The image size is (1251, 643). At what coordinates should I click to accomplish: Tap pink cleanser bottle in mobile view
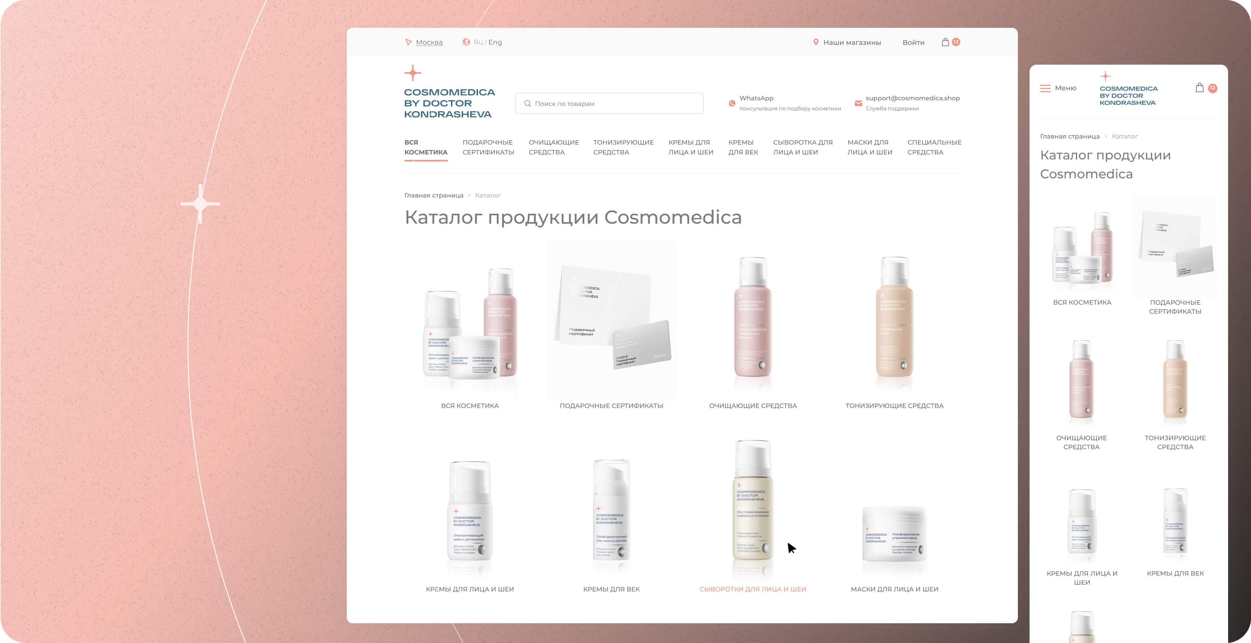click(x=1082, y=379)
